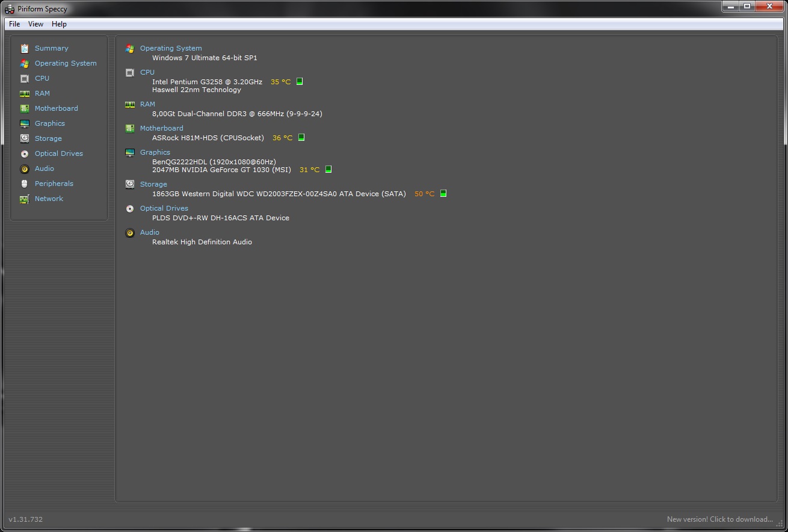Viewport: 788px width, 532px height.
Task: Click the RAM stick icon in sidebar
Action: coord(25,93)
